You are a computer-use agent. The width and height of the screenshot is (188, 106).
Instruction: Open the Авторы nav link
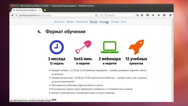tap(70, 22)
